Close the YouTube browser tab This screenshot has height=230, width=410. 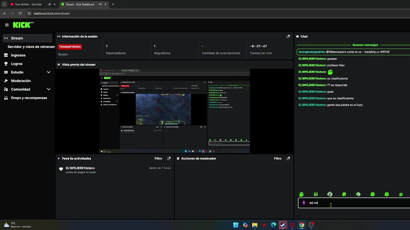(54, 4)
